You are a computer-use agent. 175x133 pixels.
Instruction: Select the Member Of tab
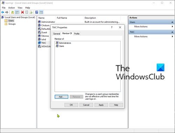coord(67,34)
